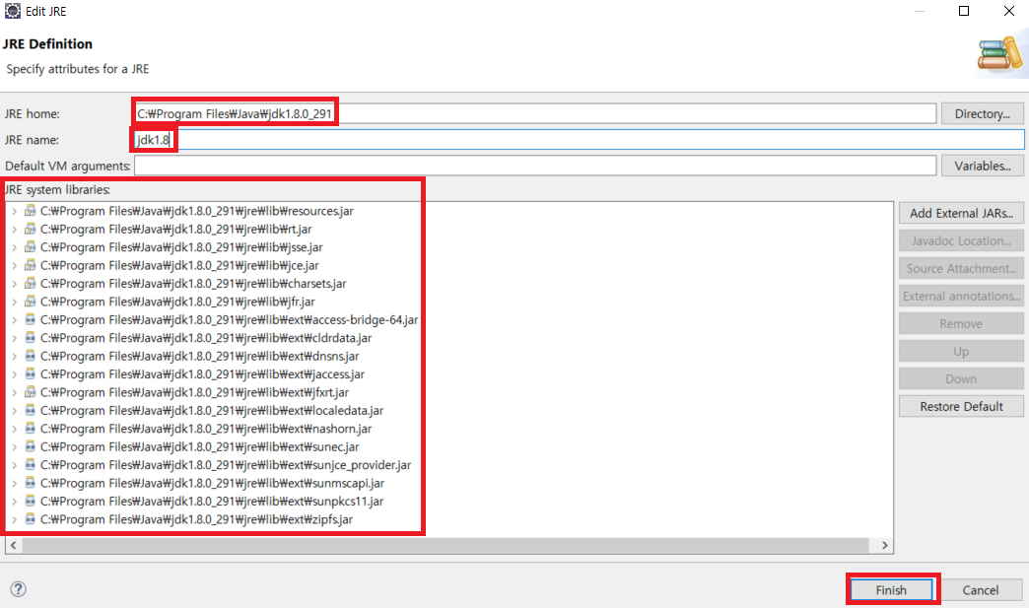Expand the jsse.jar library entry

point(14,247)
